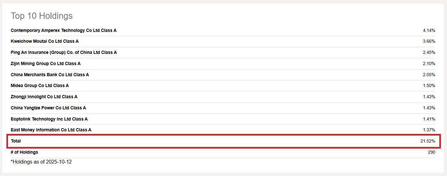The image size is (447, 176).
Task: Select the 3.66% weight for Kweichow Moutai
Action: tap(429, 41)
